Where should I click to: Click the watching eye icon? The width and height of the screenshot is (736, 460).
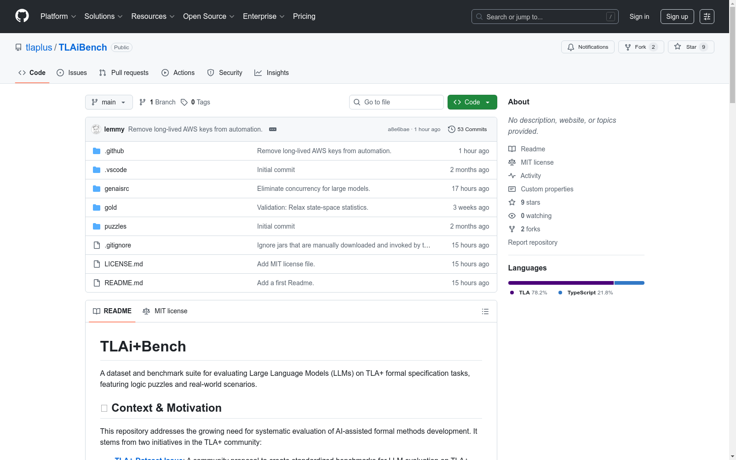512,216
